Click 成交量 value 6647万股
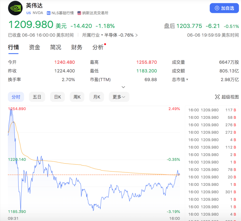Image resolution: width=241 pixels, height=221 pixels. click(x=229, y=62)
